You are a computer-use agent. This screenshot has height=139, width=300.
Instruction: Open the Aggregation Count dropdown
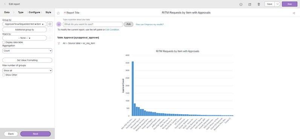click(27, 51)
